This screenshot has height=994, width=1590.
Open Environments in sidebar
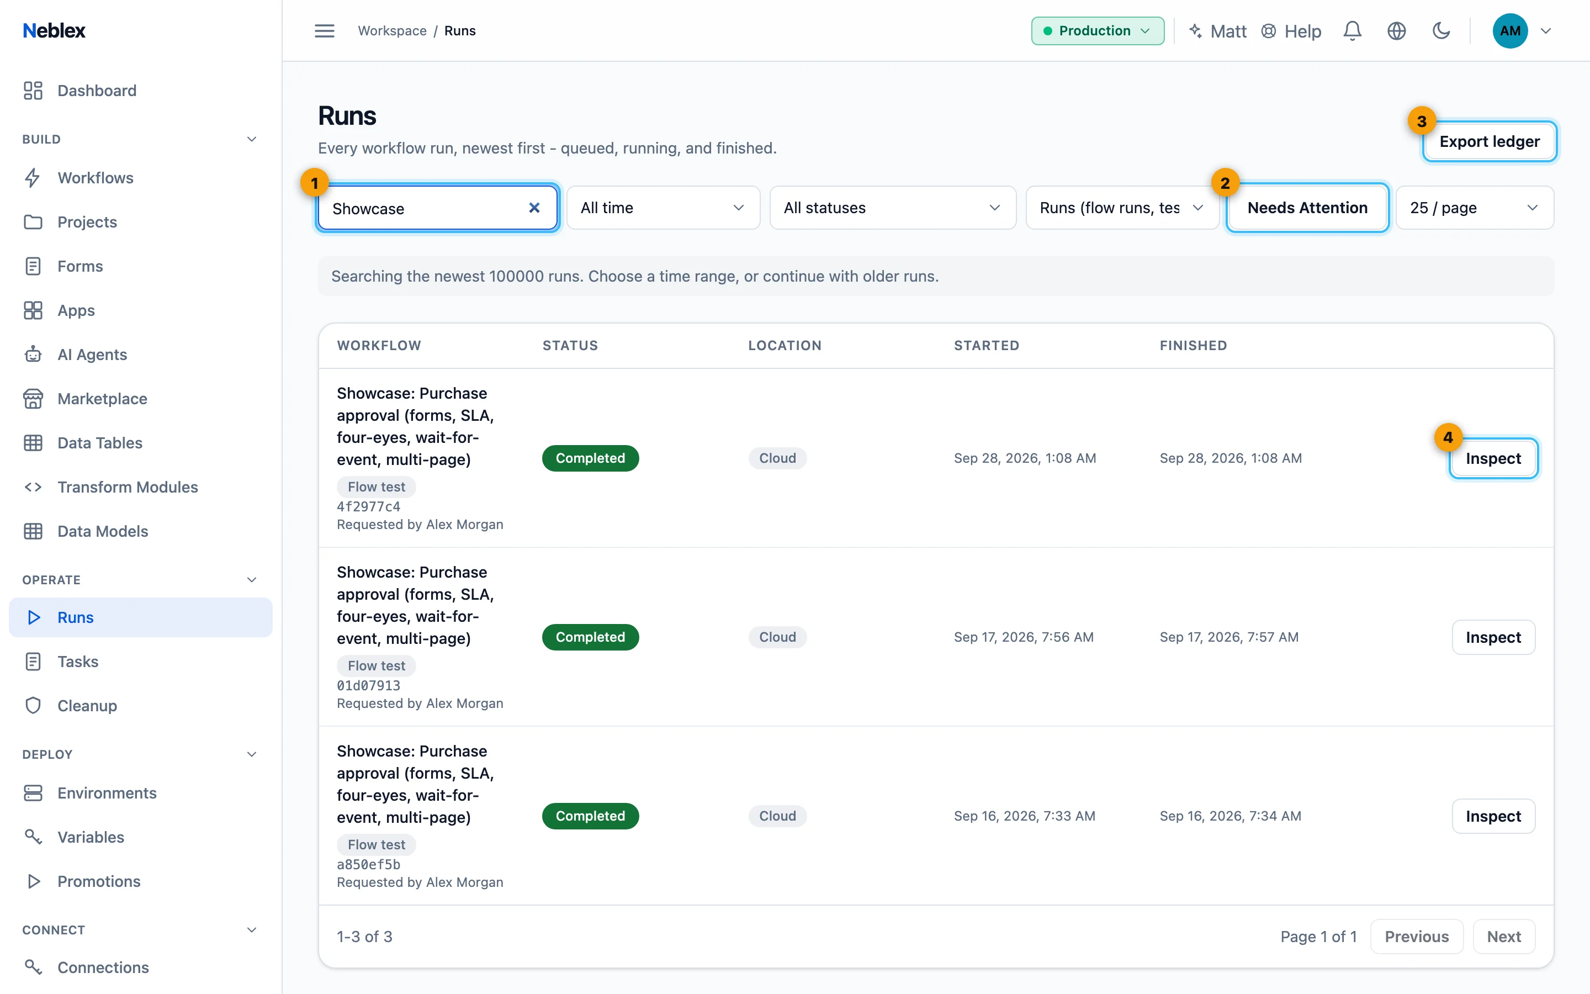[141, 793]
